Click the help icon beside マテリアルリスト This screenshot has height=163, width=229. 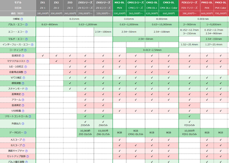click(27, 61)
